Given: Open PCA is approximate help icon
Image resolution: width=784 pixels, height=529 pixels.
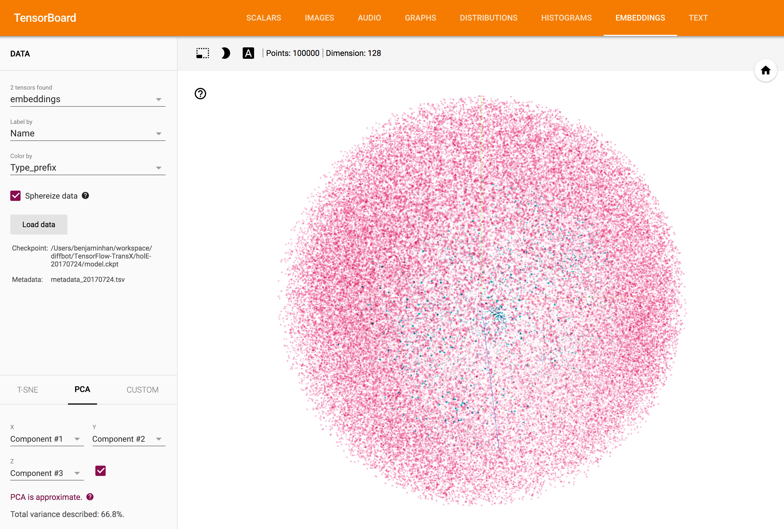Looking at the screenshot, I should [x=90, y=497].
